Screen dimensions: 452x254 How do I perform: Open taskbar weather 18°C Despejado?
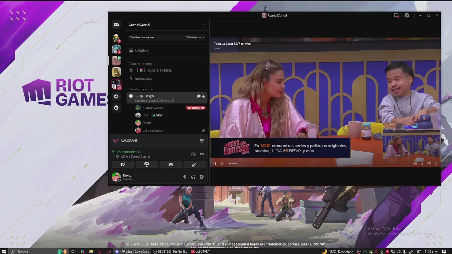click(x=337, y=252)
